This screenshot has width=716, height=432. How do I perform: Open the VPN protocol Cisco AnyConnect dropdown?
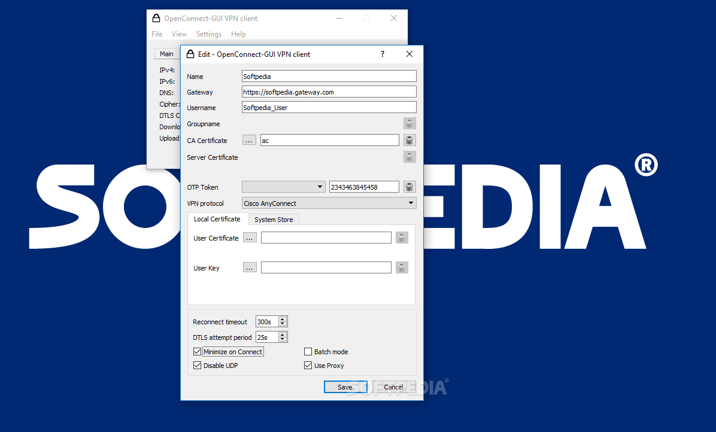point(329,203)
